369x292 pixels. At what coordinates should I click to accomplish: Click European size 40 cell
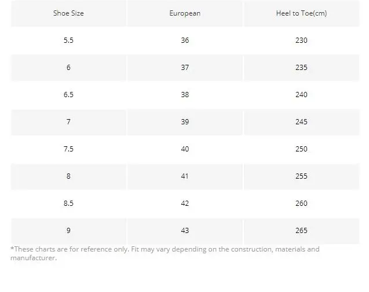[185, 149]
